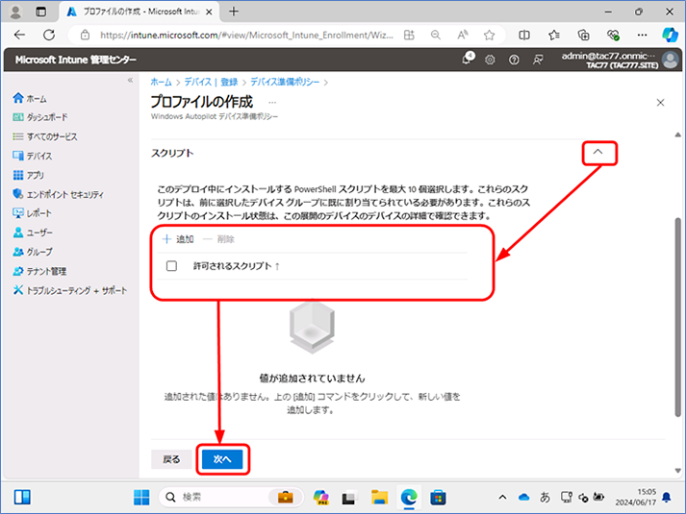The width and height of the screenshot is (686, 514).
Task: Open Apps in sidebar
Action: pyautogui.click(x=29, y=175)
